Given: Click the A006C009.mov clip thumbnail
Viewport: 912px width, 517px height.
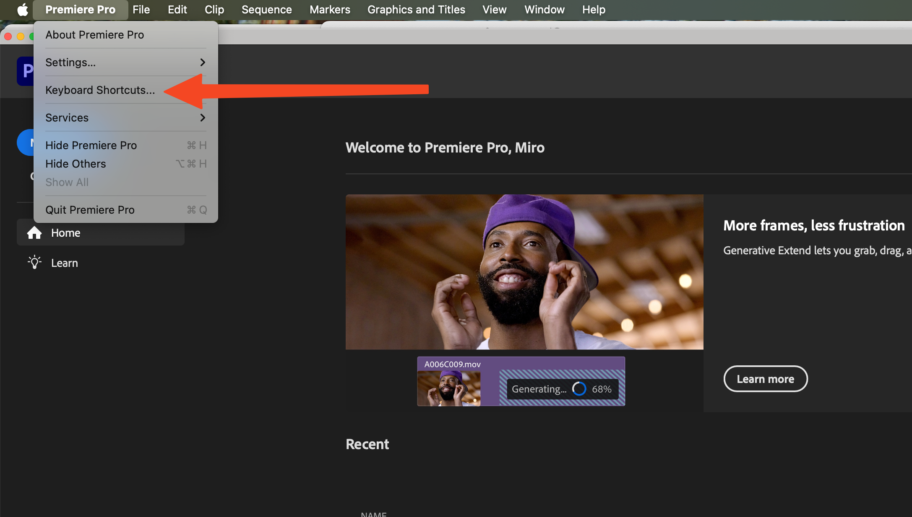Looking at the screenshot, I should point(449,388).
